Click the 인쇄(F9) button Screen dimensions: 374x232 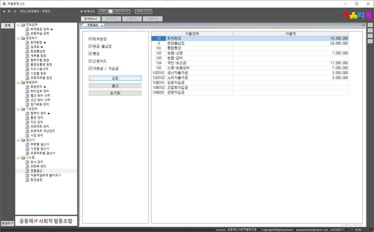153,19
